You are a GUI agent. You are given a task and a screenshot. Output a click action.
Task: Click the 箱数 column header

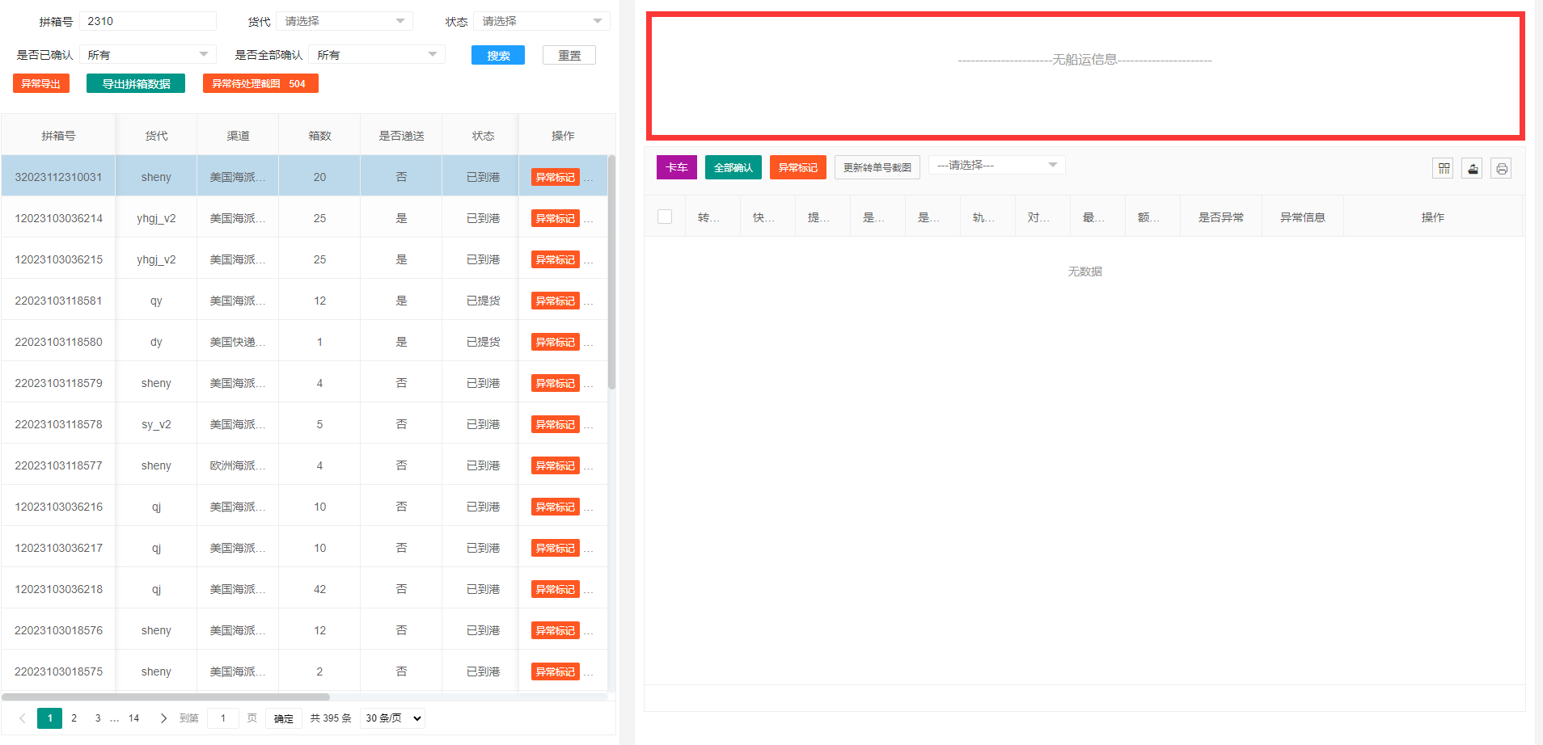click(319, 136)
